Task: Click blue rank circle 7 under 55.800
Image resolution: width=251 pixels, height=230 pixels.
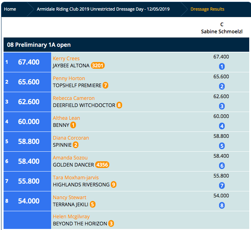Action: (222, 186)
